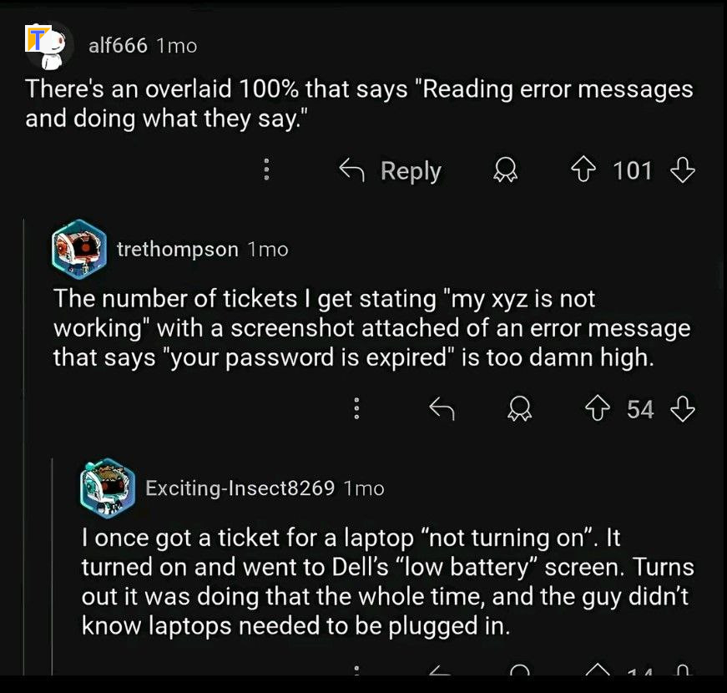Open Exciting-Insect8269 username link
The height and width of the screenshot is (693, 727).
coord(240,488)
